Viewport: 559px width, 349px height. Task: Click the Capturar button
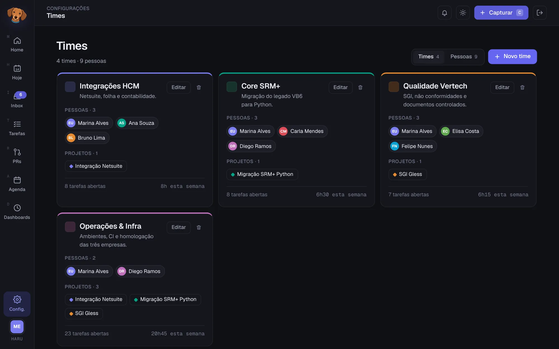tap(501, 13)
